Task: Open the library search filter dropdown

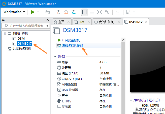Action: tap(47, 26)
